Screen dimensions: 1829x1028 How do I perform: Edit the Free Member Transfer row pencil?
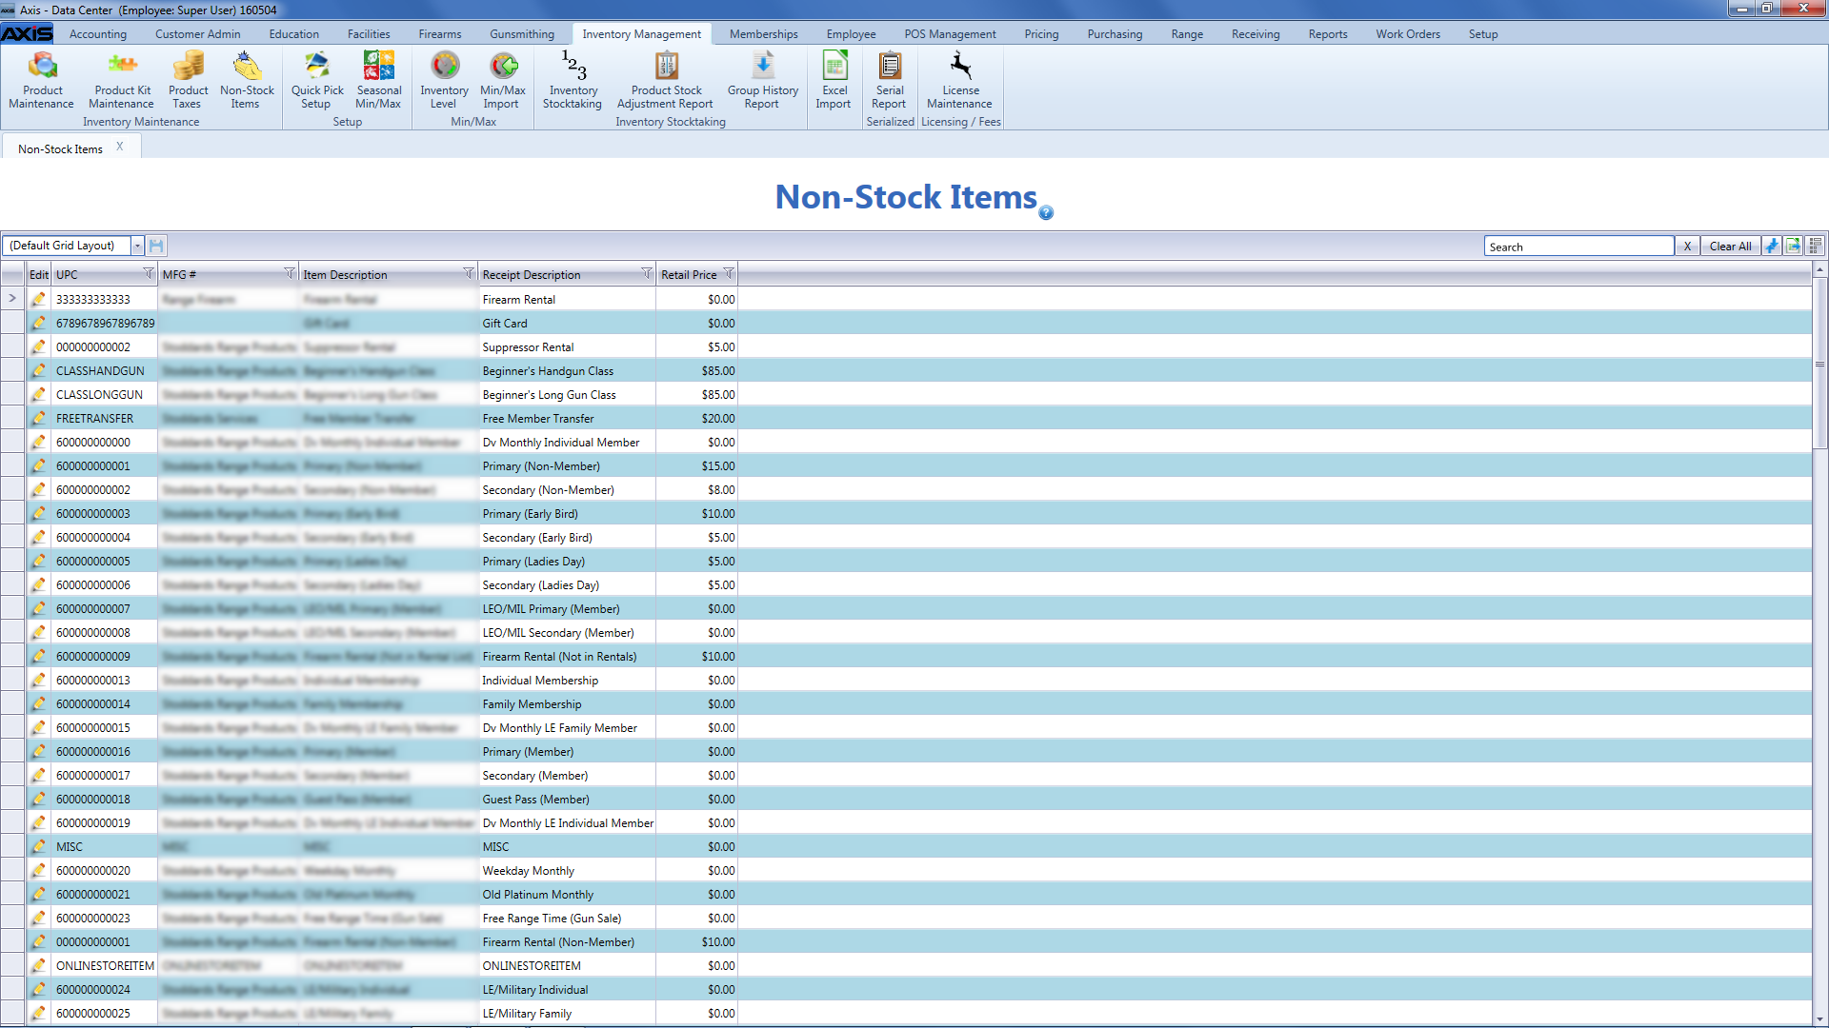coord(38,418)
